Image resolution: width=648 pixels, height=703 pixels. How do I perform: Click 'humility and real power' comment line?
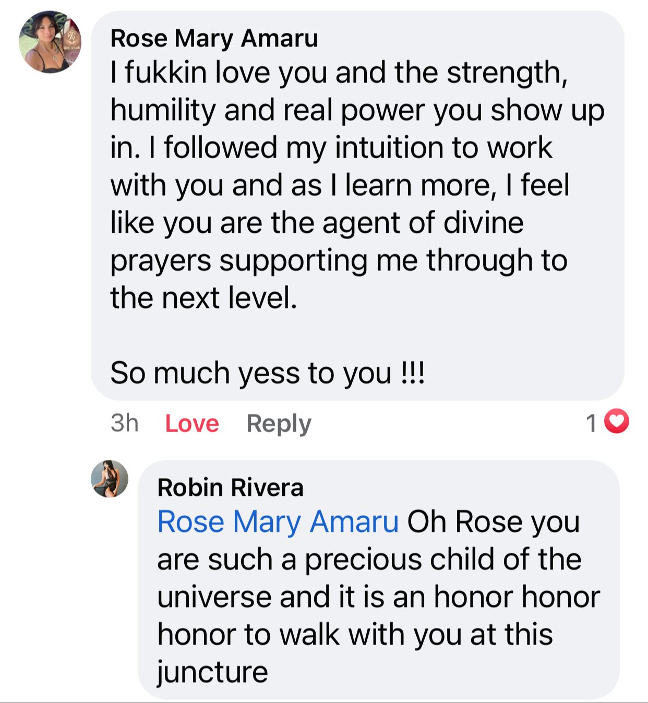(357, 110)
